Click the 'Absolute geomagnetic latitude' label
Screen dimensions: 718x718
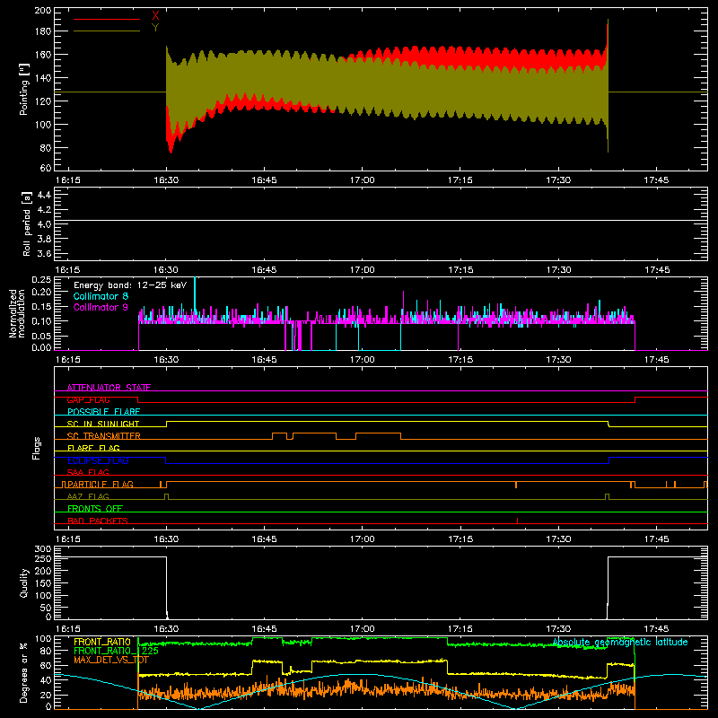click(x=620, y=642)
